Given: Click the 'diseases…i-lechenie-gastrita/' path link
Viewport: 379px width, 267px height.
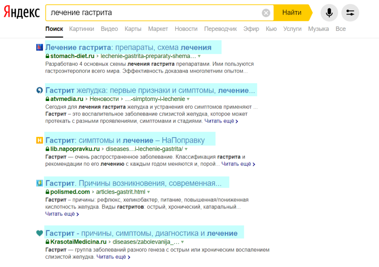Looking at the screenshot, I should [144, 149].
